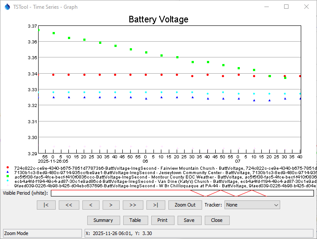317x239 pixels.
Task: Click the Visible Period reference bar
Action: [182, 193]
